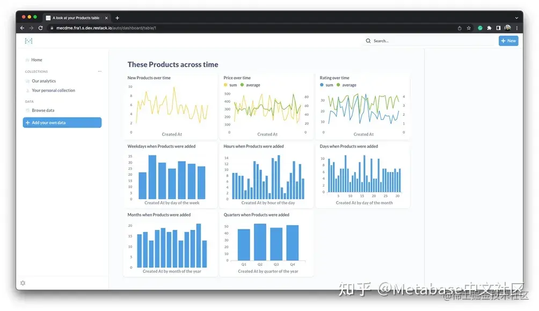
Task: Open 'Price over time' chart title
Action: [237, 78]
